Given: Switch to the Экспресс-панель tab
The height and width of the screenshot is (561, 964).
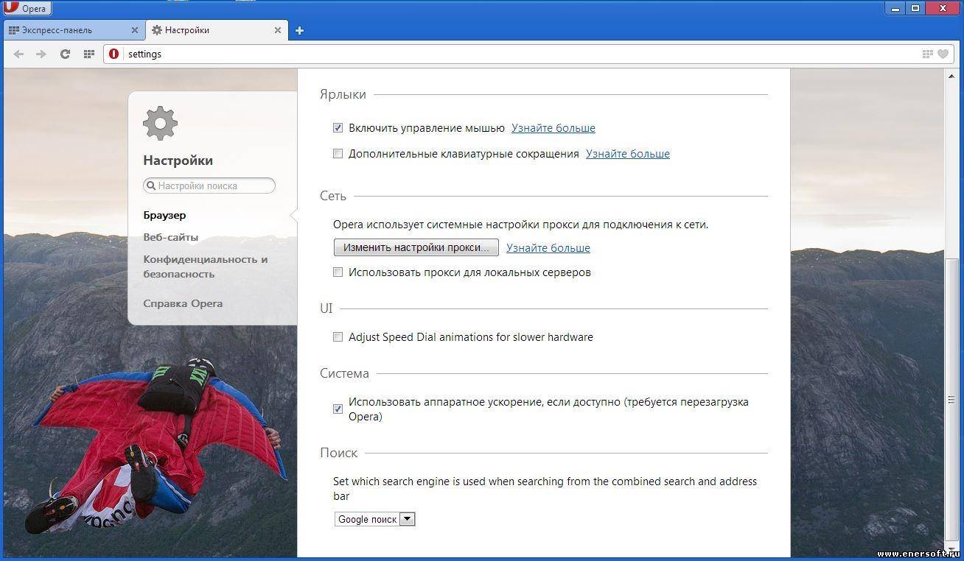Looking at the screenshot, I should (73, 30).
